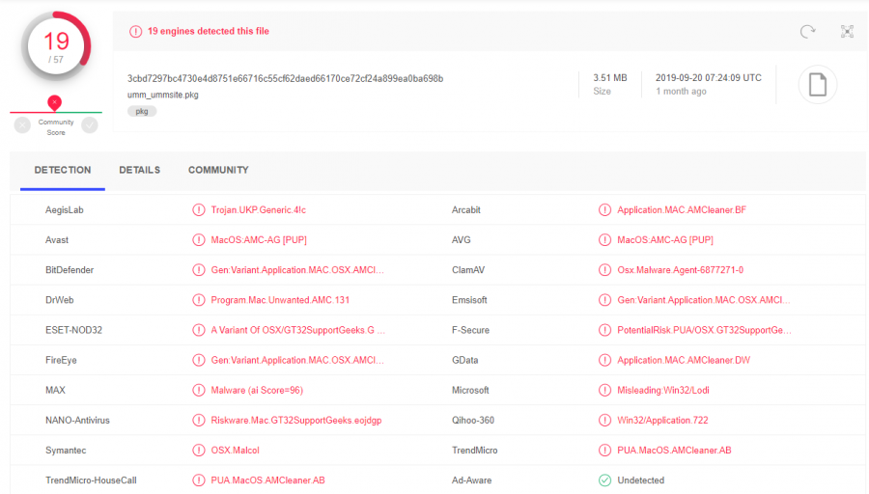869x494 pixels.
Task: Click warning icon in F-Secure row
Action: tap(604, 330)
